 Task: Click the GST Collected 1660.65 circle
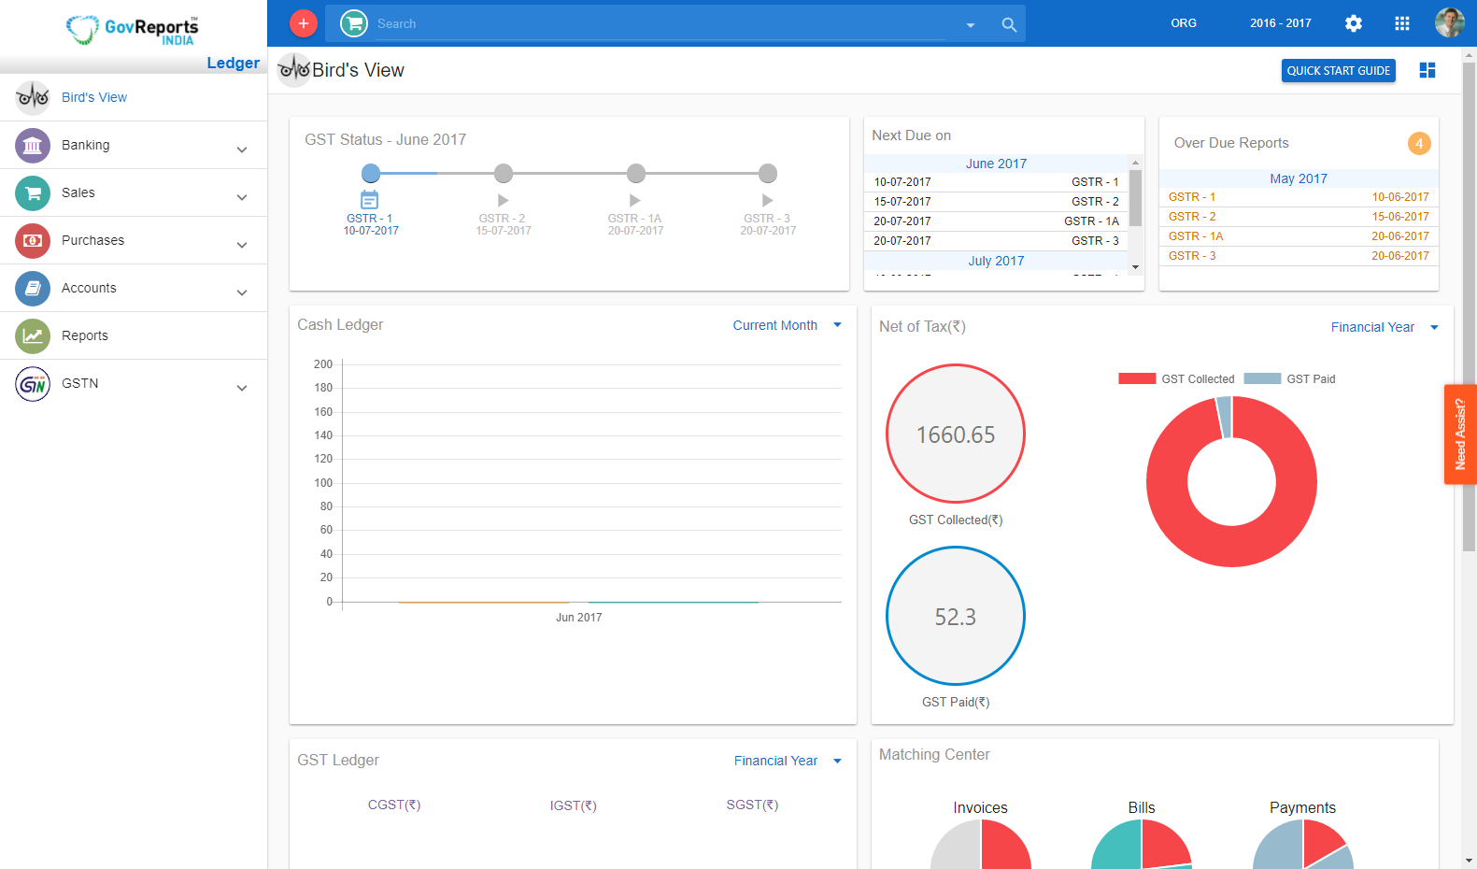(956, 434)
